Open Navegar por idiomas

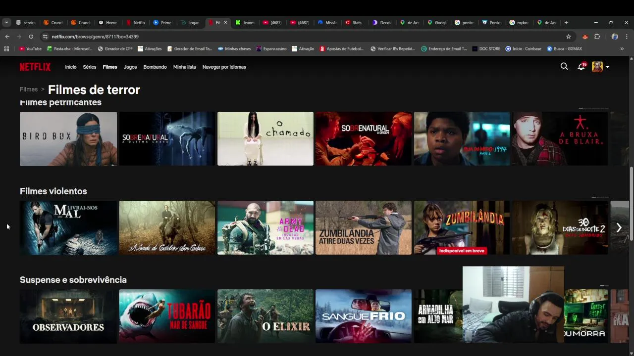coord(224,67)
